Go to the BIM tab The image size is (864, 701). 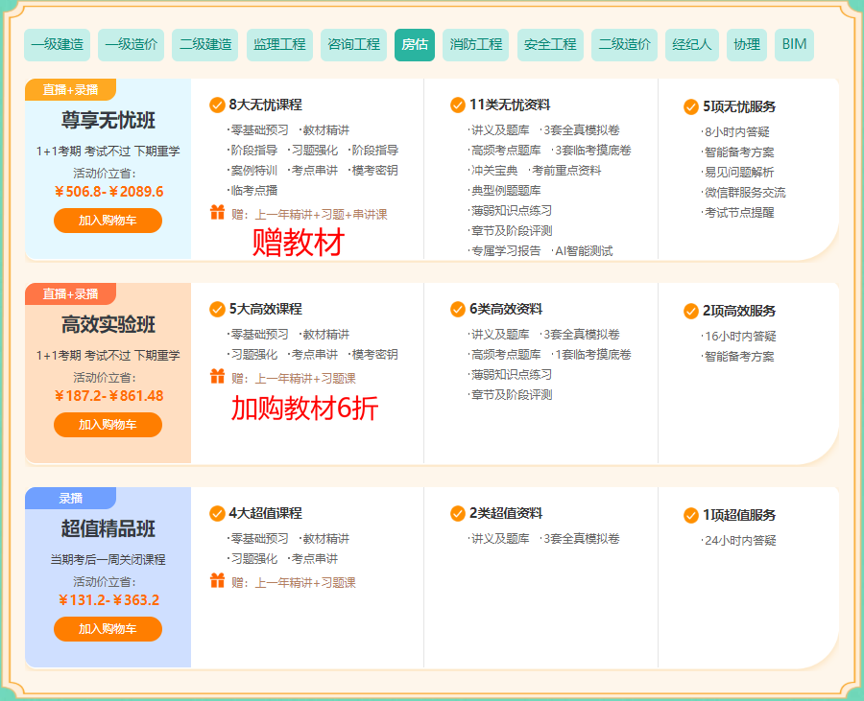tap(794, 44)
